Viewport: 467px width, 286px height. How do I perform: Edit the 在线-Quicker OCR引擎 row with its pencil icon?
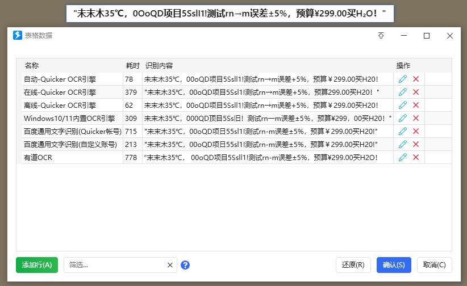402,92
